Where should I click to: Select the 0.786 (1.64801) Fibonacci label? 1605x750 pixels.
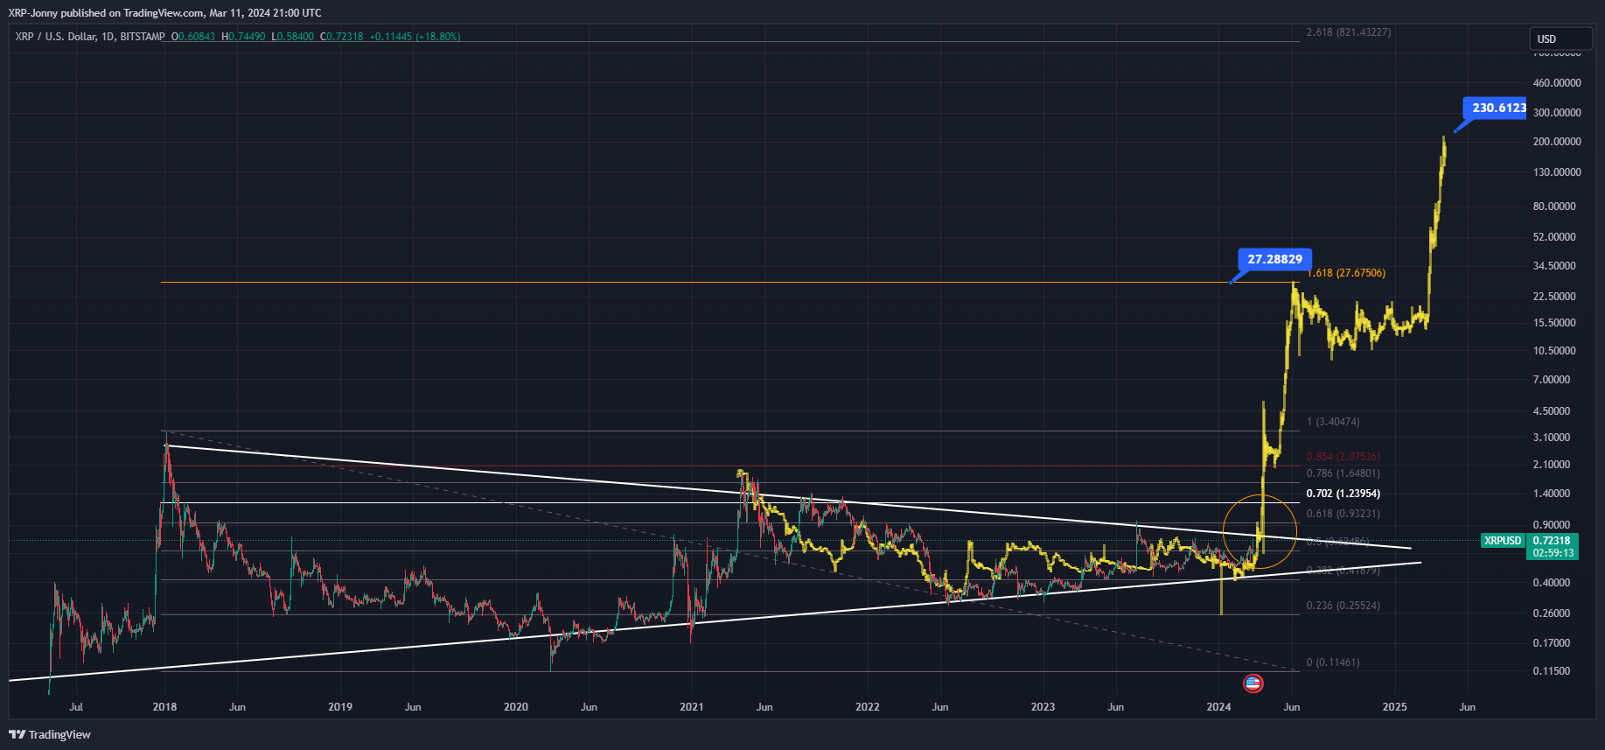pyautogui.click(x=1343, y=473)
